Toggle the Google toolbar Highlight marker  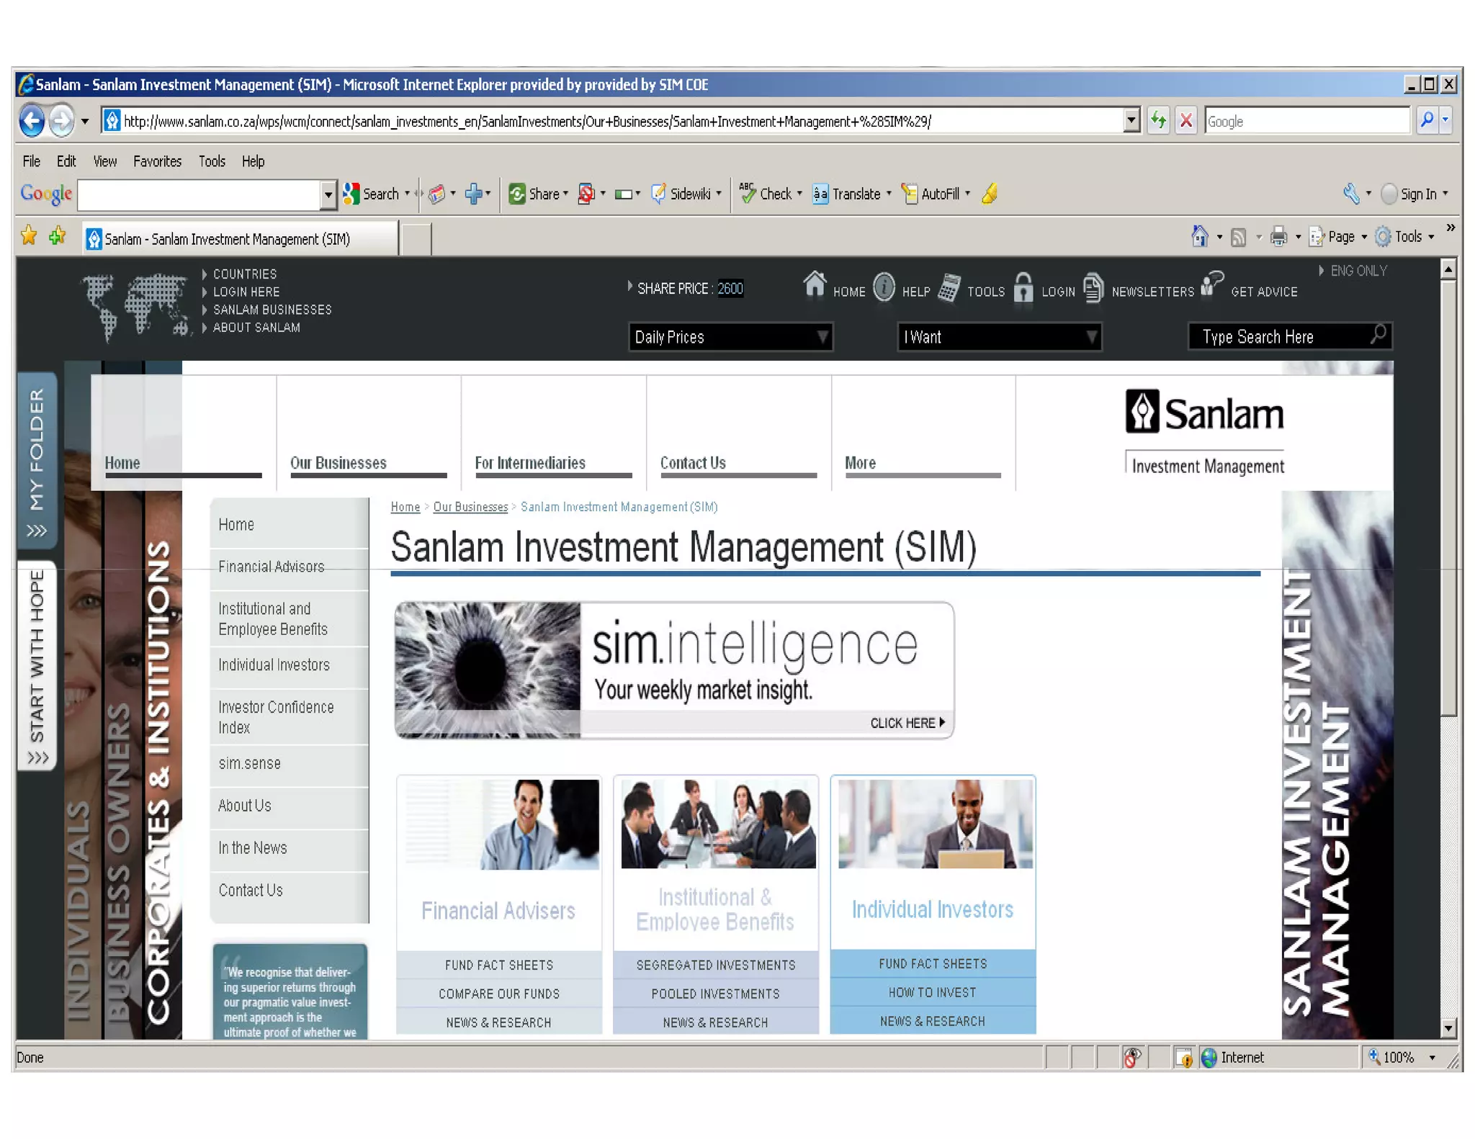tap(990, 194)
